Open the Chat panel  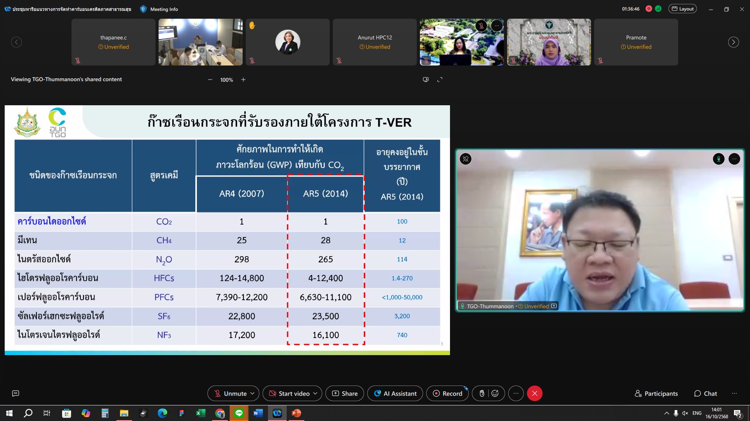pos(705,393)
